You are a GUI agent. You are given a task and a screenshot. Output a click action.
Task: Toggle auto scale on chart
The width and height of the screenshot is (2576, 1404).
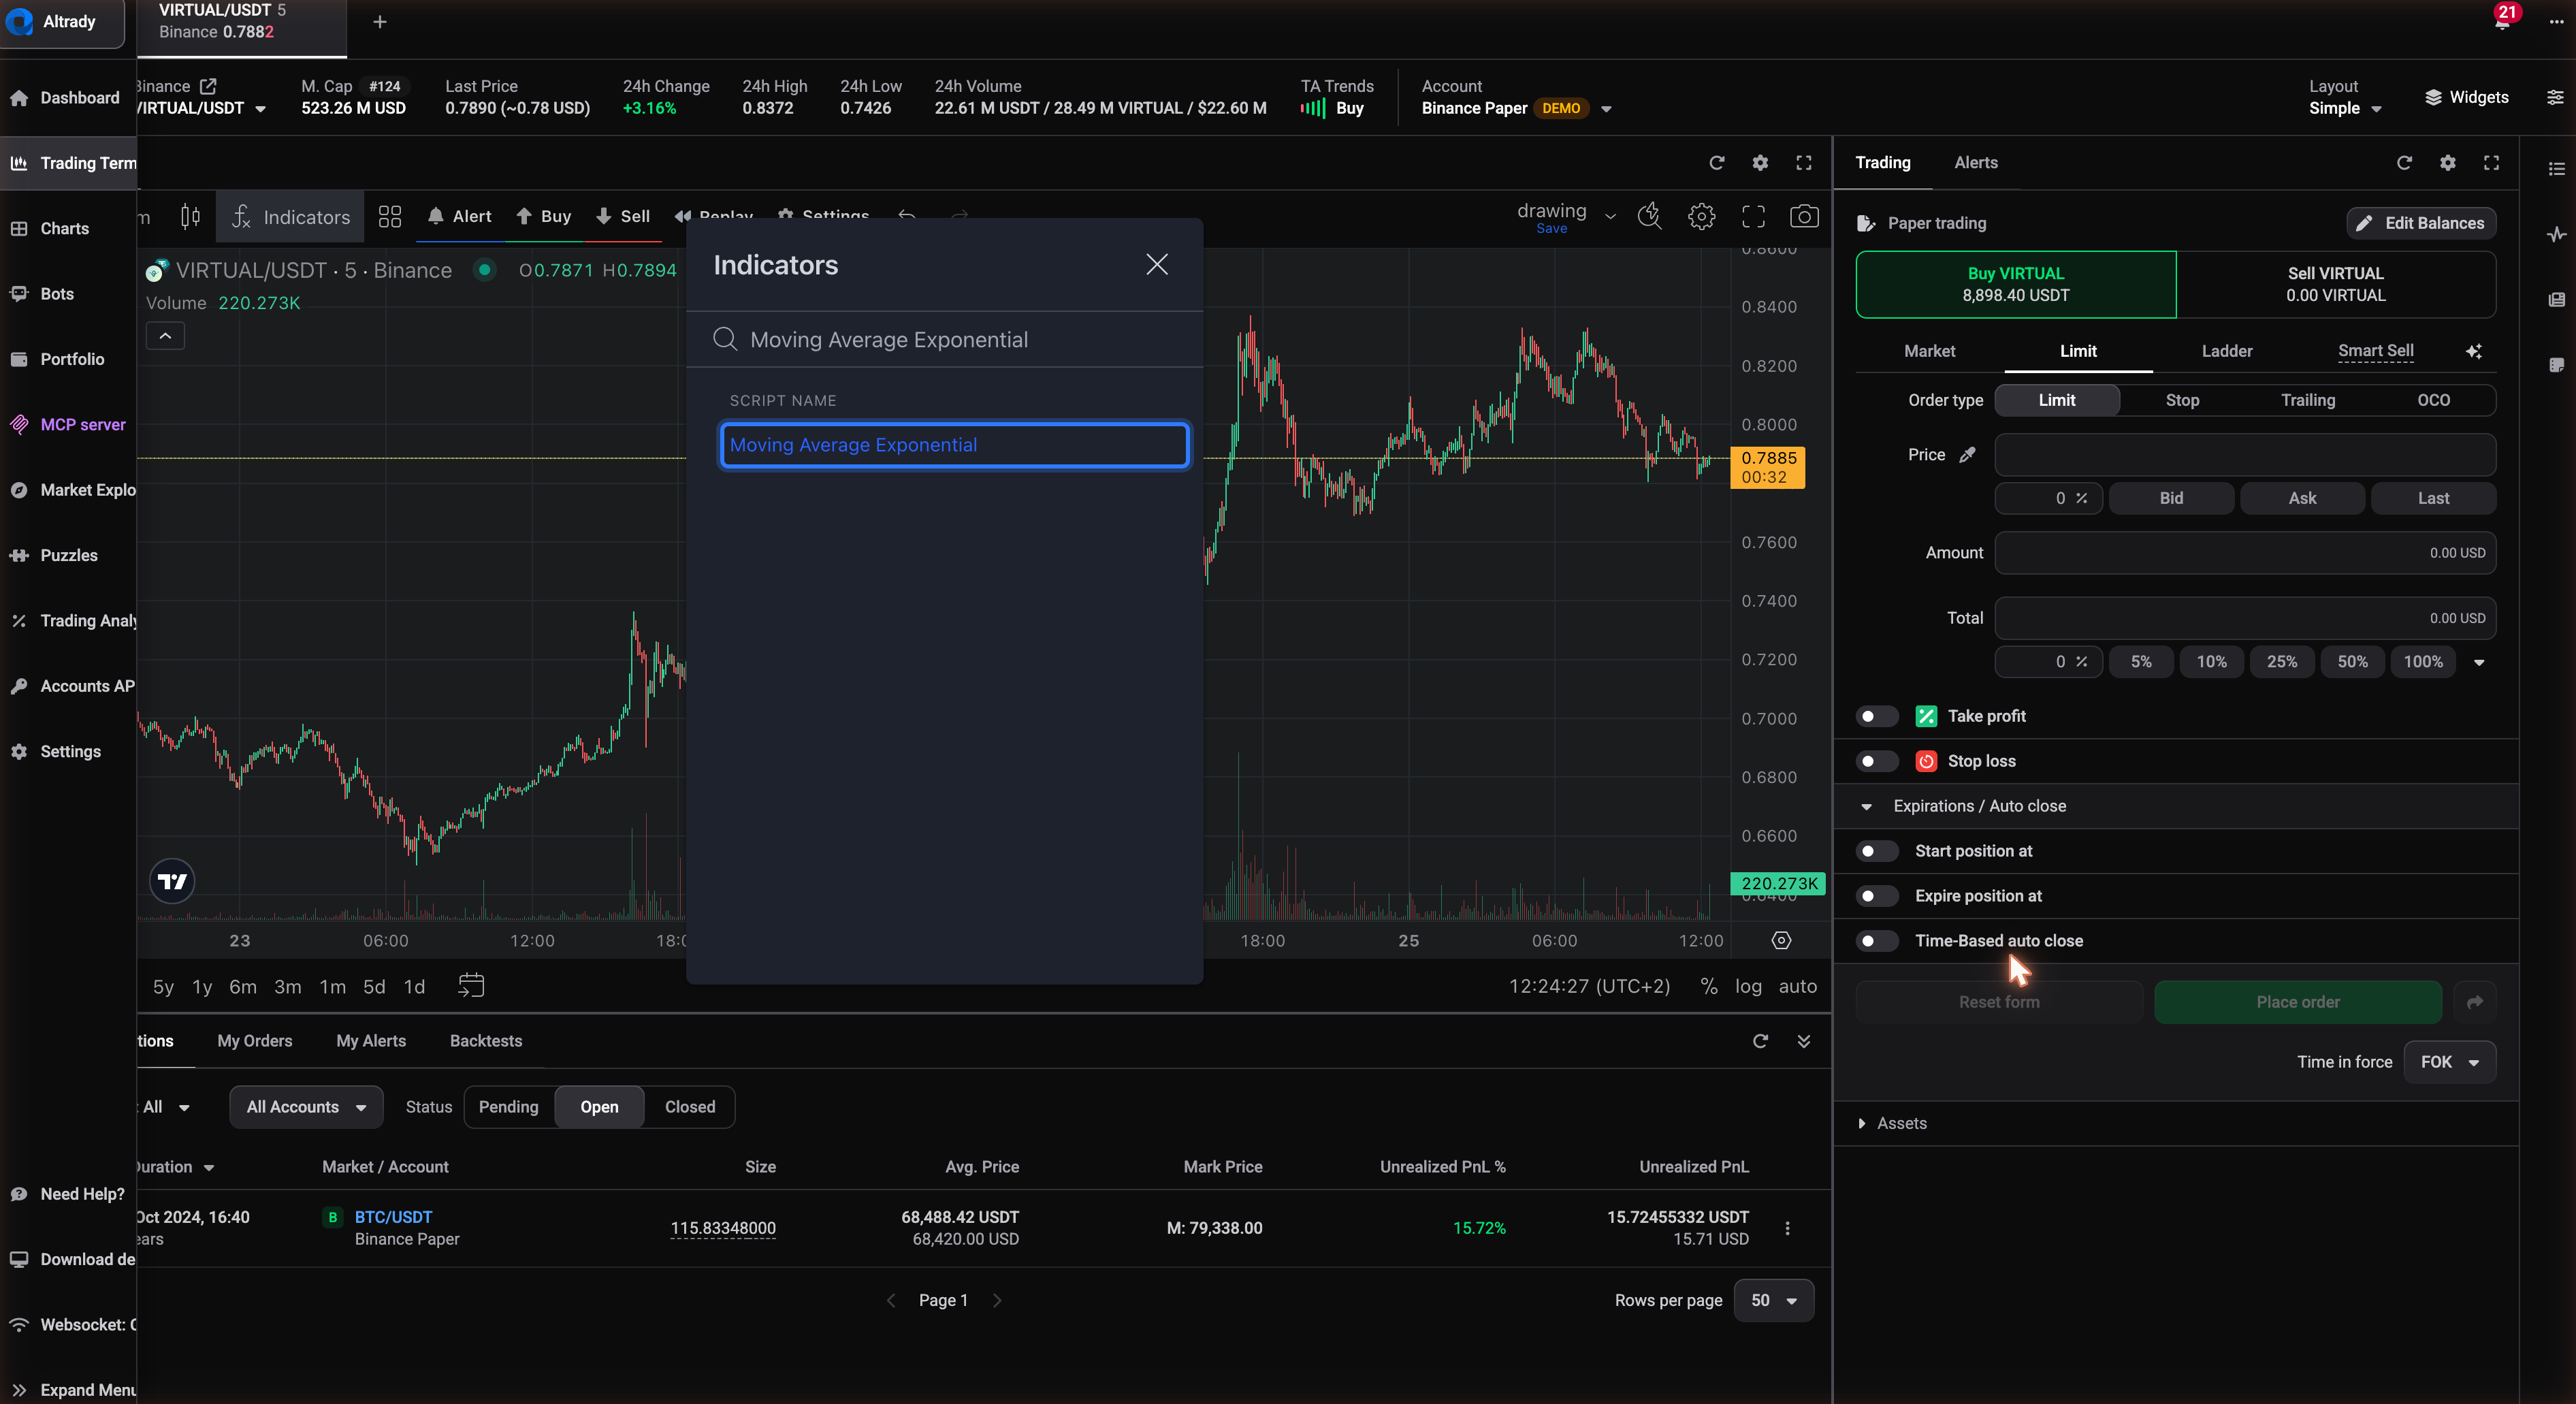point(1797,986)
